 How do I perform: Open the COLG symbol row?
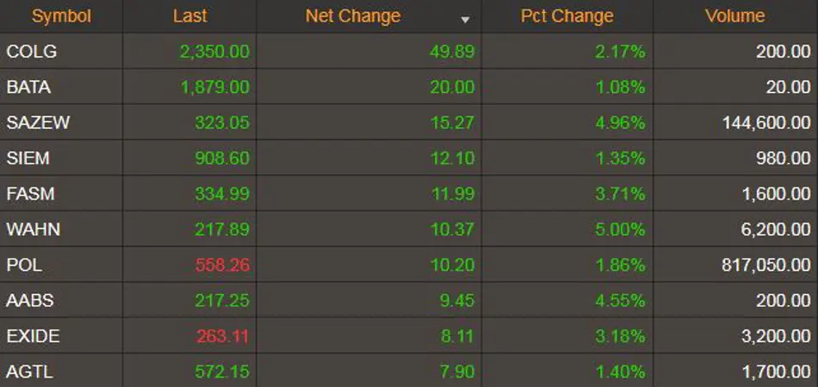[x=32, y=52]
